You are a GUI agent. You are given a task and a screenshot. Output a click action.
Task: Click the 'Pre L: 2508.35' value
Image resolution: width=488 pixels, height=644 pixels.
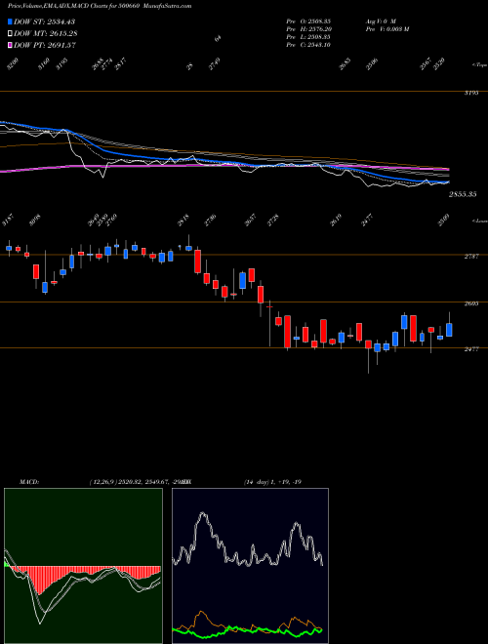tap(308, 37)
